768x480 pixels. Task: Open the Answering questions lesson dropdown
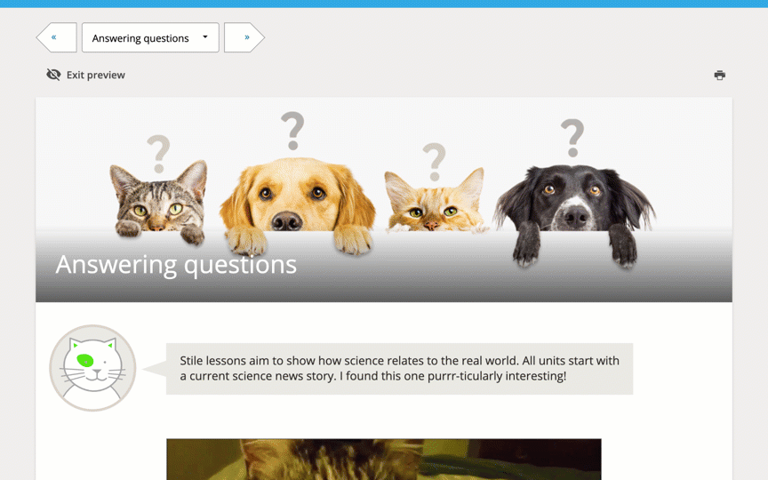pos(150,37)
